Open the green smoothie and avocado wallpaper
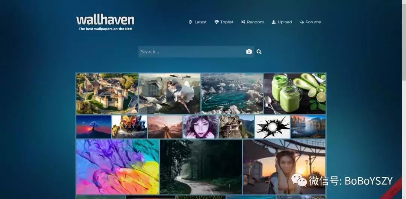406x199 pixels. click(x=295, y=94)
